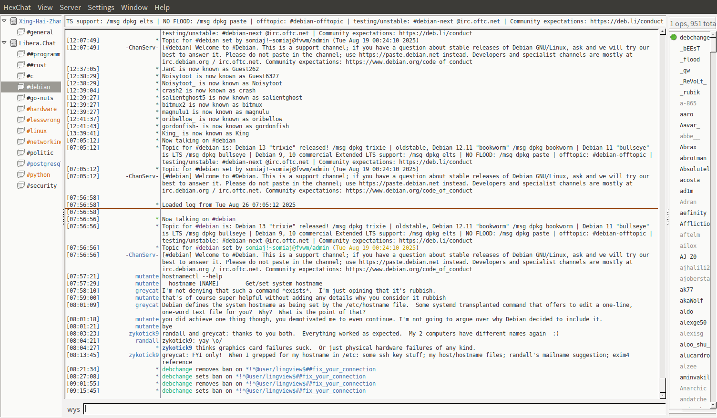Select user _flood in the user list
Viewport: 717px width, 418px height.
(690, 59)
